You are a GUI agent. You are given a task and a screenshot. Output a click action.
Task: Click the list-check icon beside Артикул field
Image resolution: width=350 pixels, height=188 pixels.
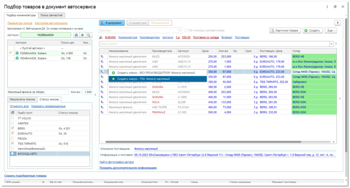[x=89, y=35]
